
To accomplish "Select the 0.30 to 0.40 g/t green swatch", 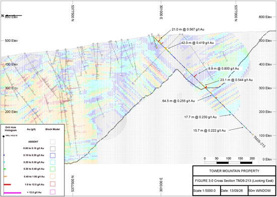I will [52, 169].
